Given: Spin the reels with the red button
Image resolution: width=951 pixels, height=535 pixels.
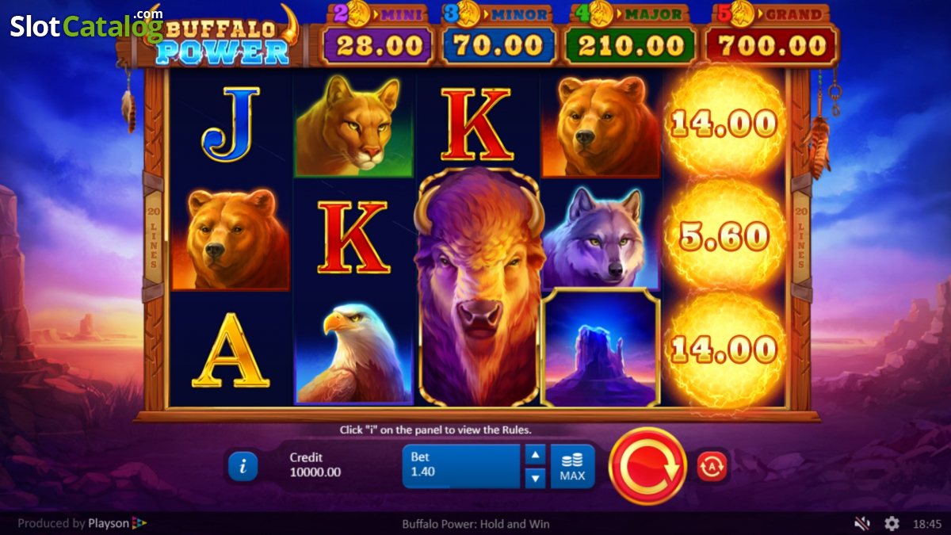Looking at the screenshot, I should 647,466.
